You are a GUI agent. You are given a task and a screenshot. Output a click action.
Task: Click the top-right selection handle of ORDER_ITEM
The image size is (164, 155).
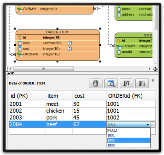click(100, 29)
